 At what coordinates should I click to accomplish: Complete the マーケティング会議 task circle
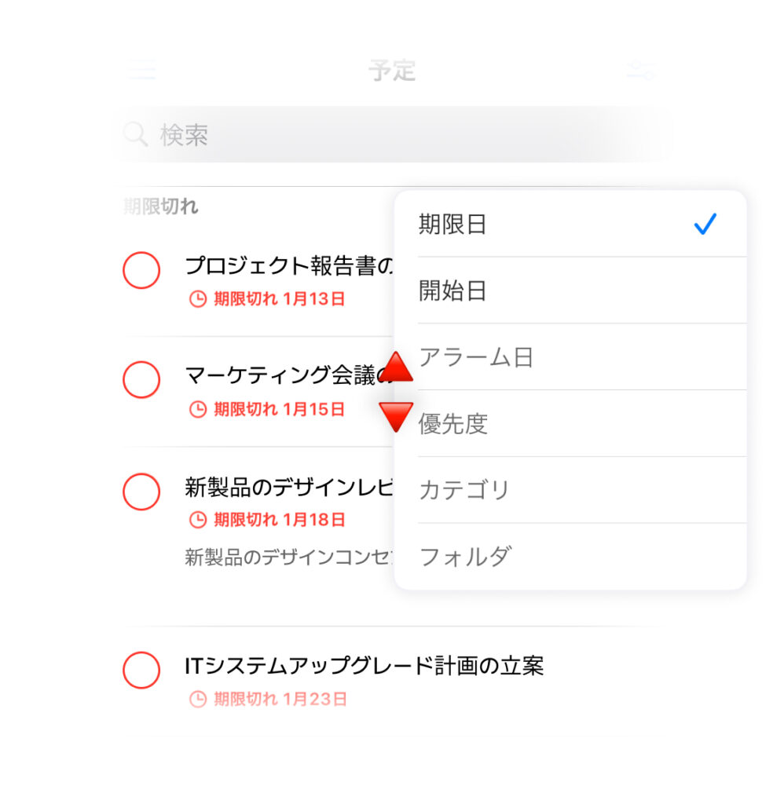click(x=141, y=380)
